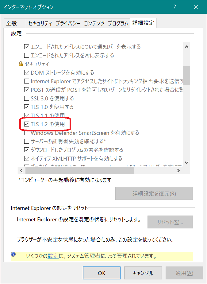Click the vertical scrollbar thumb
Screen dimensions: 207x284
click(x=186, y=76)
